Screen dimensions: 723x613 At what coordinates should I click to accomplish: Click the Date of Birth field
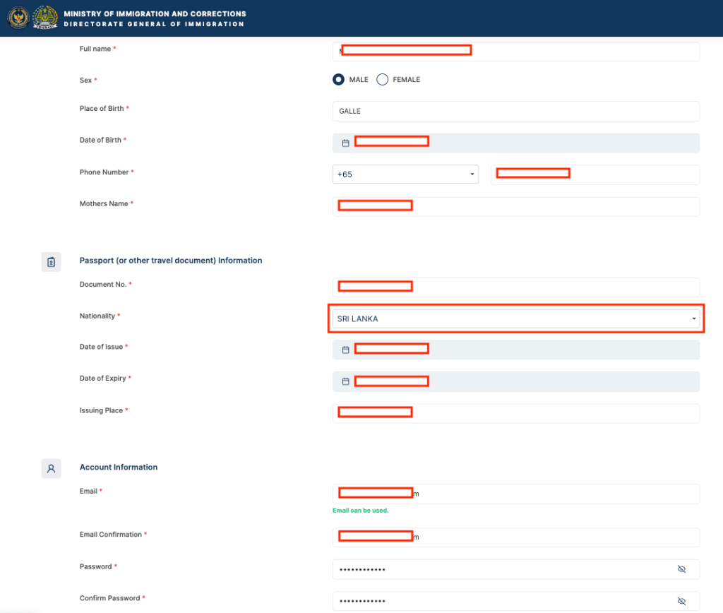click(x=516, y=143)
